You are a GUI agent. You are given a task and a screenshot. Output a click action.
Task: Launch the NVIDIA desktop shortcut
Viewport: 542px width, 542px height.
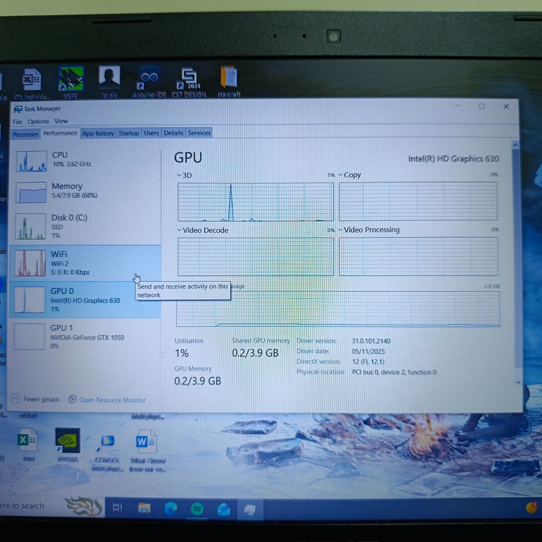(68, 445)
